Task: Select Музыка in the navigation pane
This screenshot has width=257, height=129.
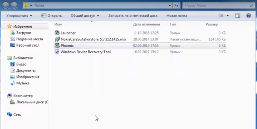Action: pyautogui.click(x=23, y=83)
